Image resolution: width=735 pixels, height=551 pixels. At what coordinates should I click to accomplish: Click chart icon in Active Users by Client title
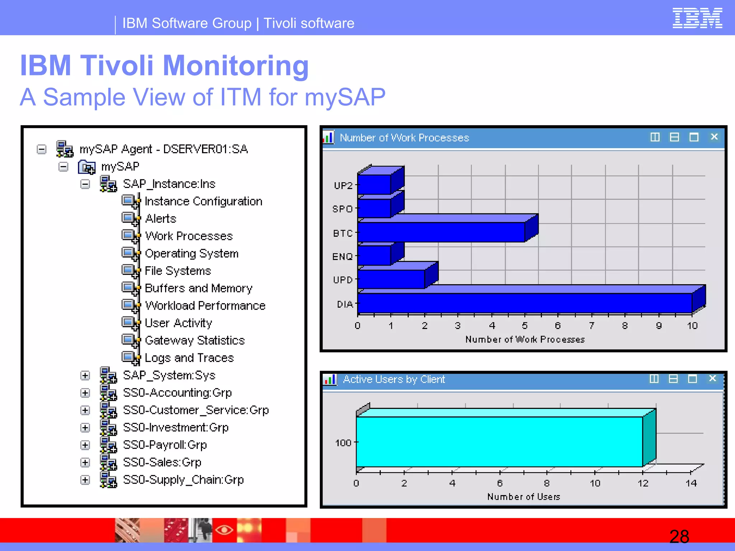(330, 379)
